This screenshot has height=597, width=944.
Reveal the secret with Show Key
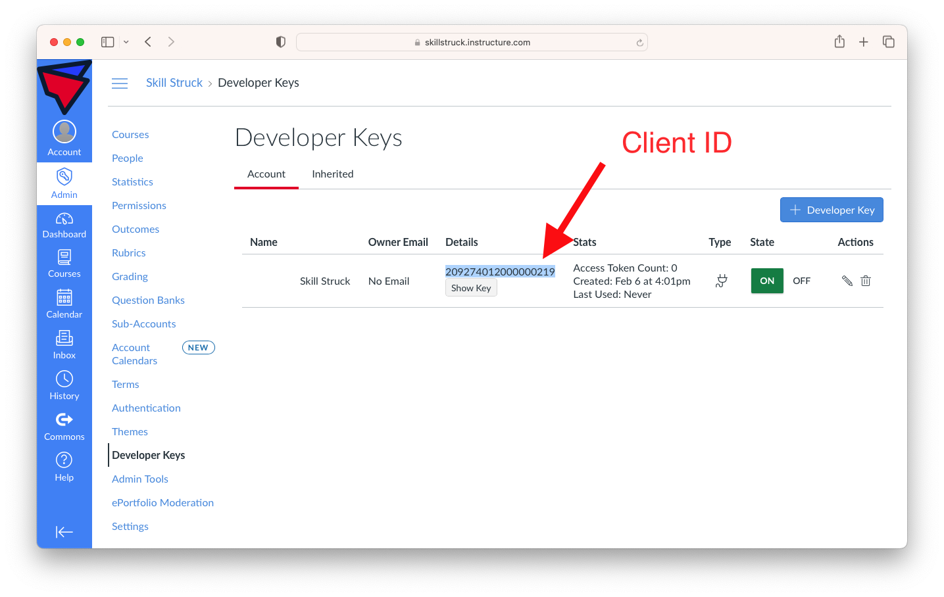(471, 288)
